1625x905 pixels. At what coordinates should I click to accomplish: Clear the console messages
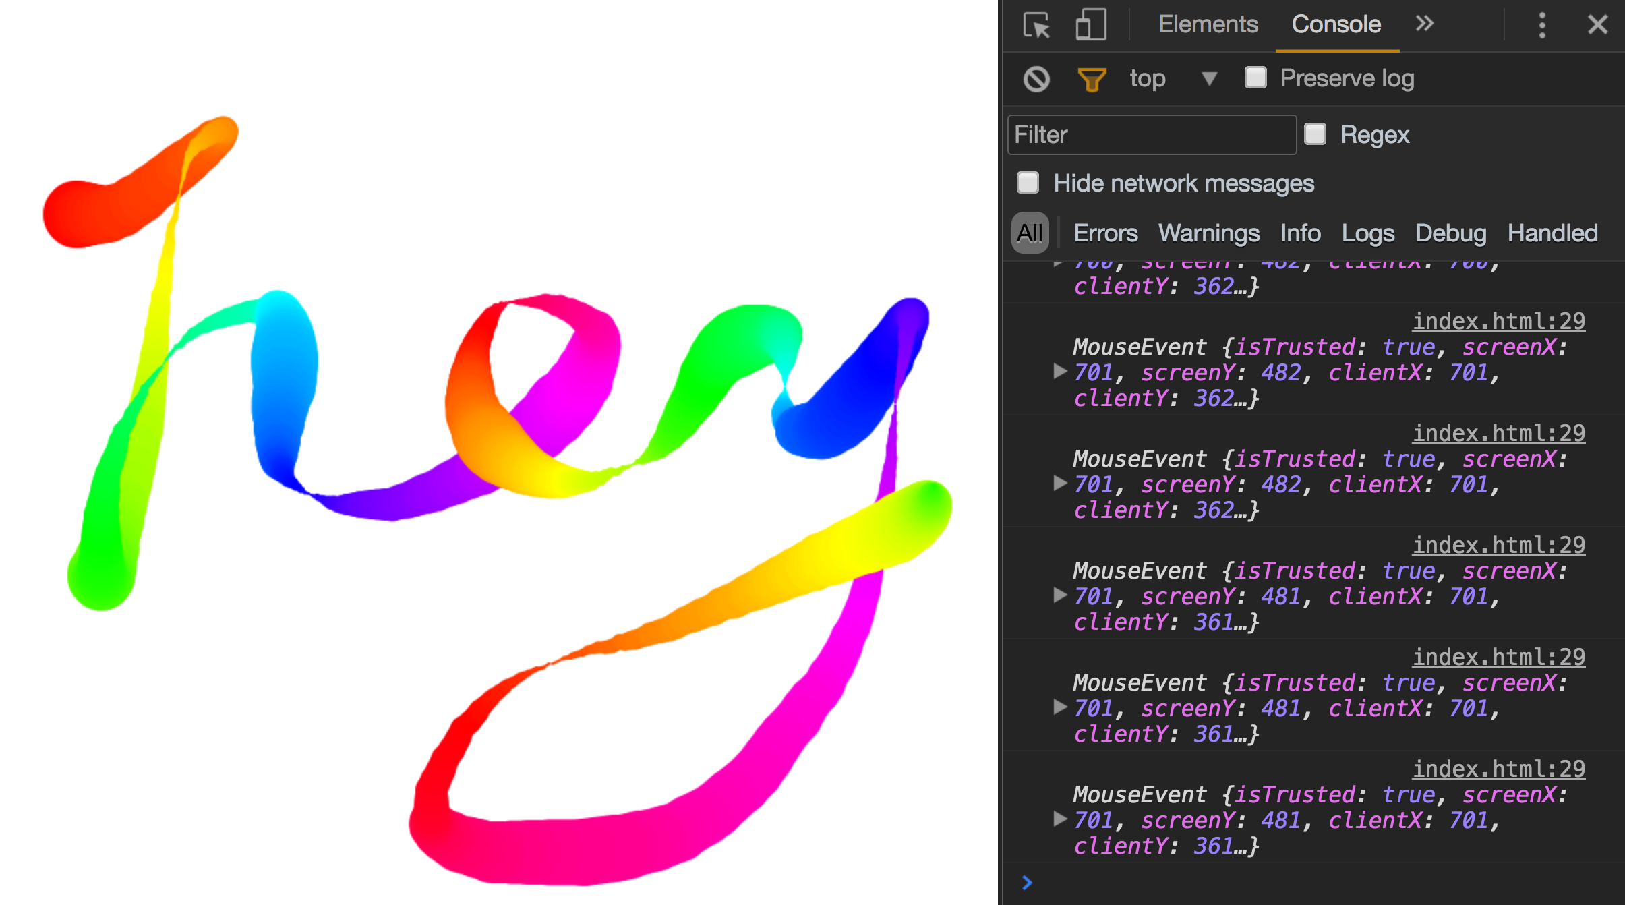coord(1036,78)
